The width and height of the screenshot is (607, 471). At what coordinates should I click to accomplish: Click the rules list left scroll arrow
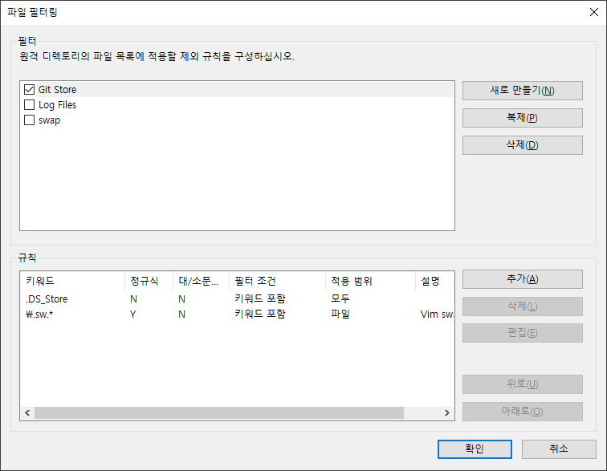(x=27, y=413)
